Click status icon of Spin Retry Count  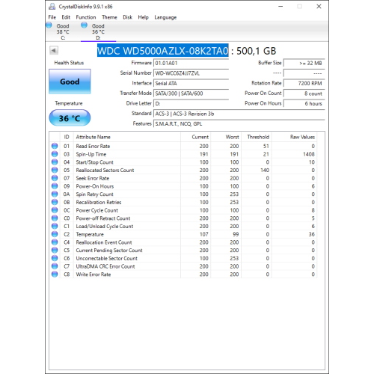(x=55, y=194)
